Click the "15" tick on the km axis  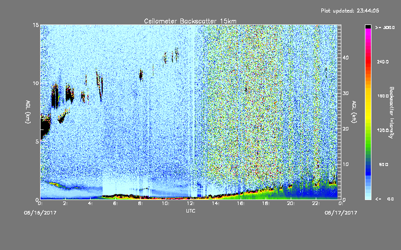tap(36, 25)
